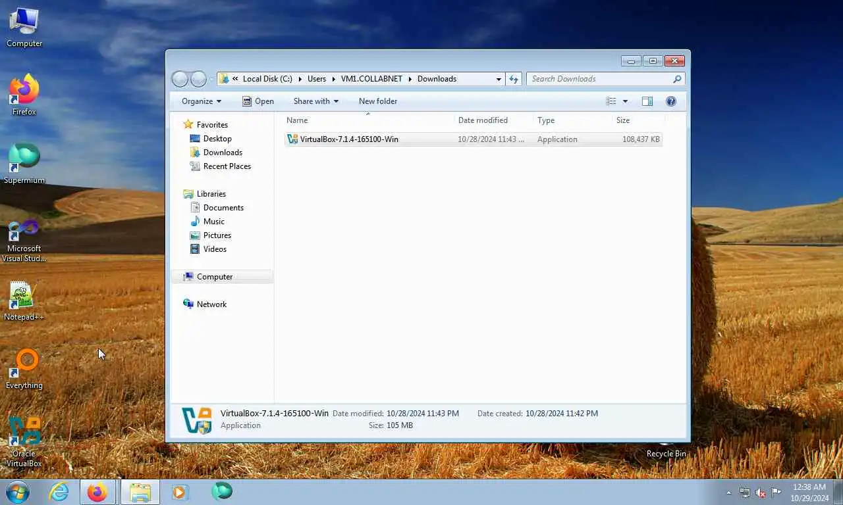Open the Organize dropdown menu
Image resolution: width=843 pixels, height=505 pixels.
pos(202,101)
